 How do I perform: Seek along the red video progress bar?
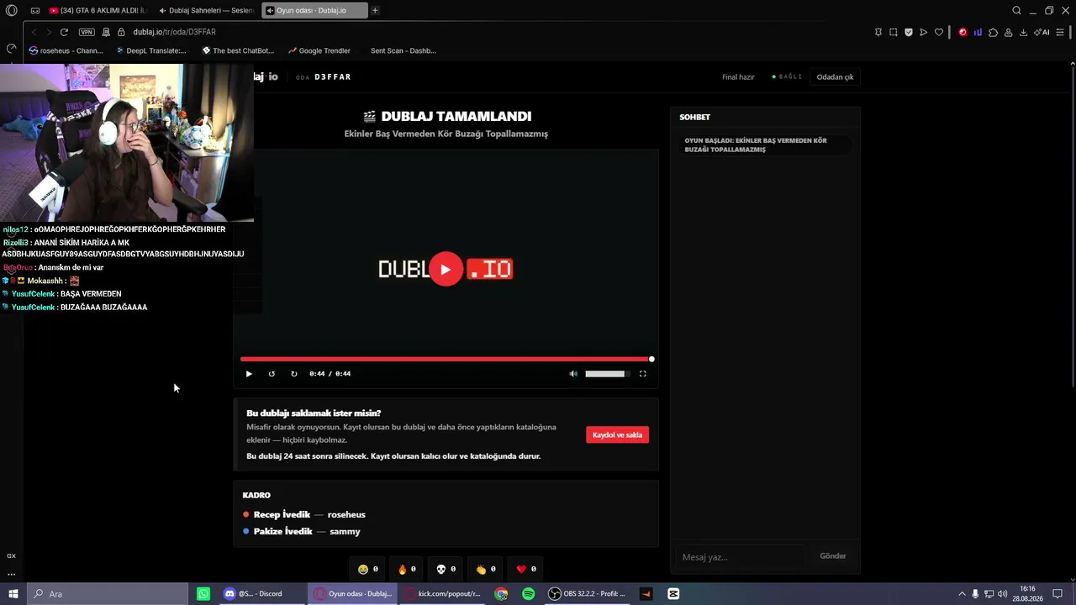pyautogui.click(x=446, y=359)
